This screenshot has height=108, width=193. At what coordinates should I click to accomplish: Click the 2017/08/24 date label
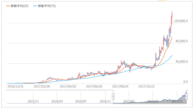120,86
